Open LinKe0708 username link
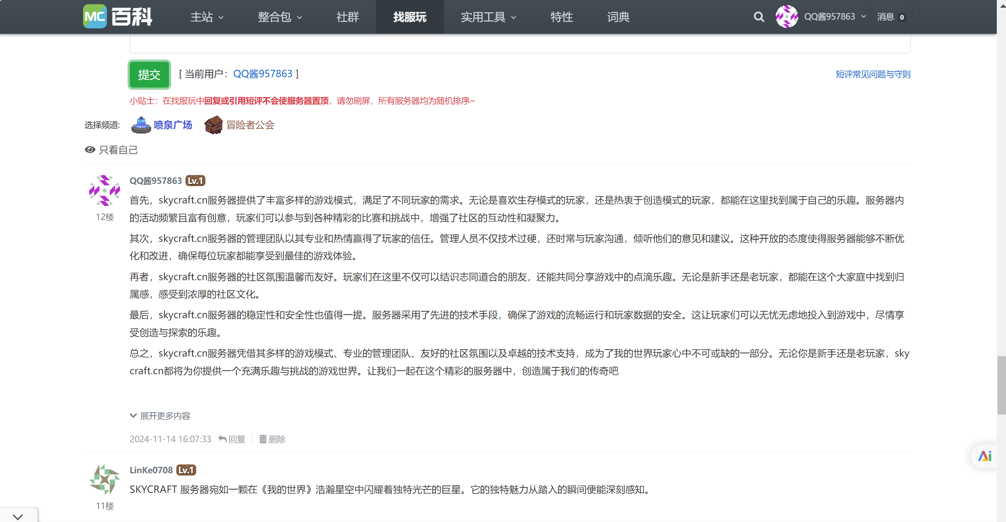Image resolution: width=1006 pixels, height=522 pixels. [x=151, y=470]
